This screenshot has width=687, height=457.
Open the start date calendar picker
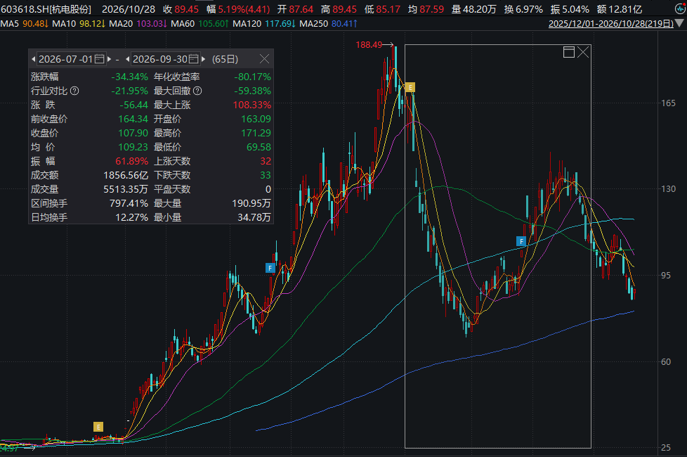(100, 59)
